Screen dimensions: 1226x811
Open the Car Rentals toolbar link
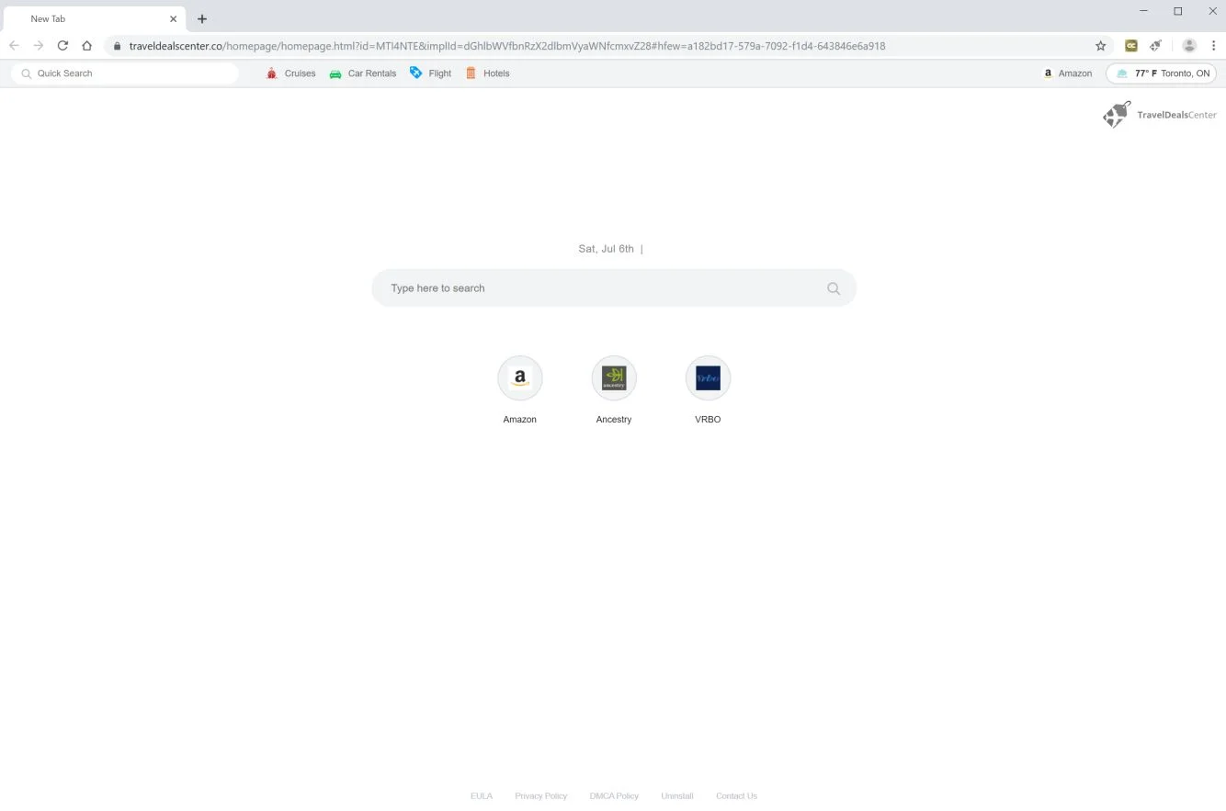tap(363, 73)
